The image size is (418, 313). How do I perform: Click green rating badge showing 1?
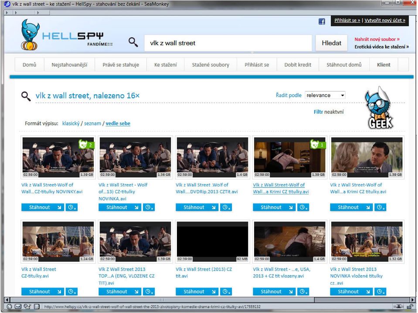point(318,144)
